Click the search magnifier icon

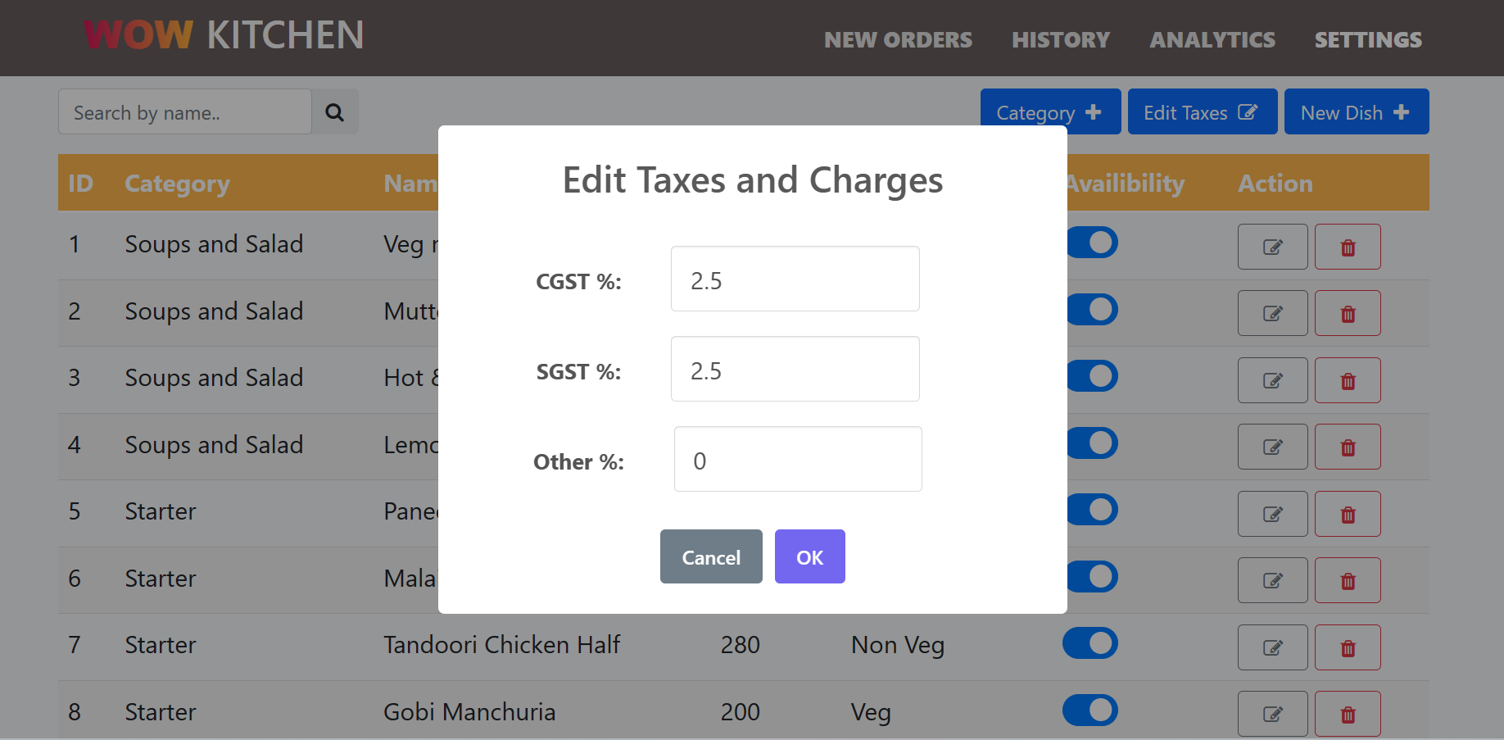[335, 111]
